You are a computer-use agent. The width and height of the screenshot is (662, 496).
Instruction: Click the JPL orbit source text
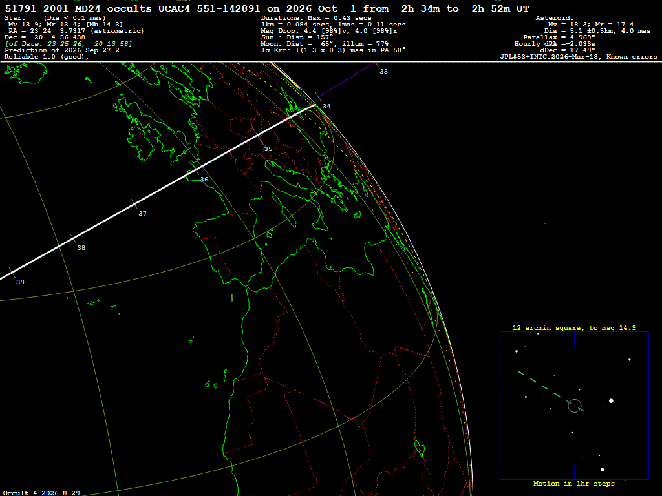(x=579, y=57)
